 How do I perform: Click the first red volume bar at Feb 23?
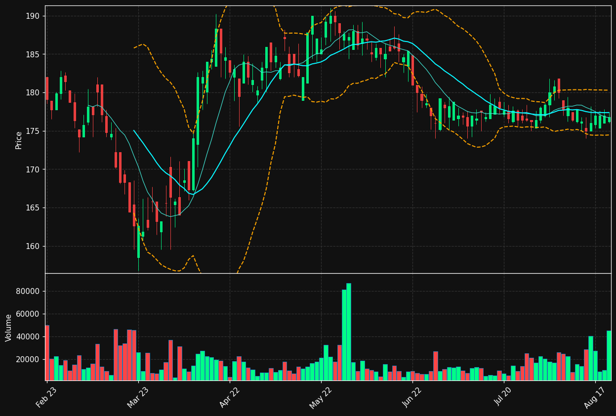pos(47,353)
